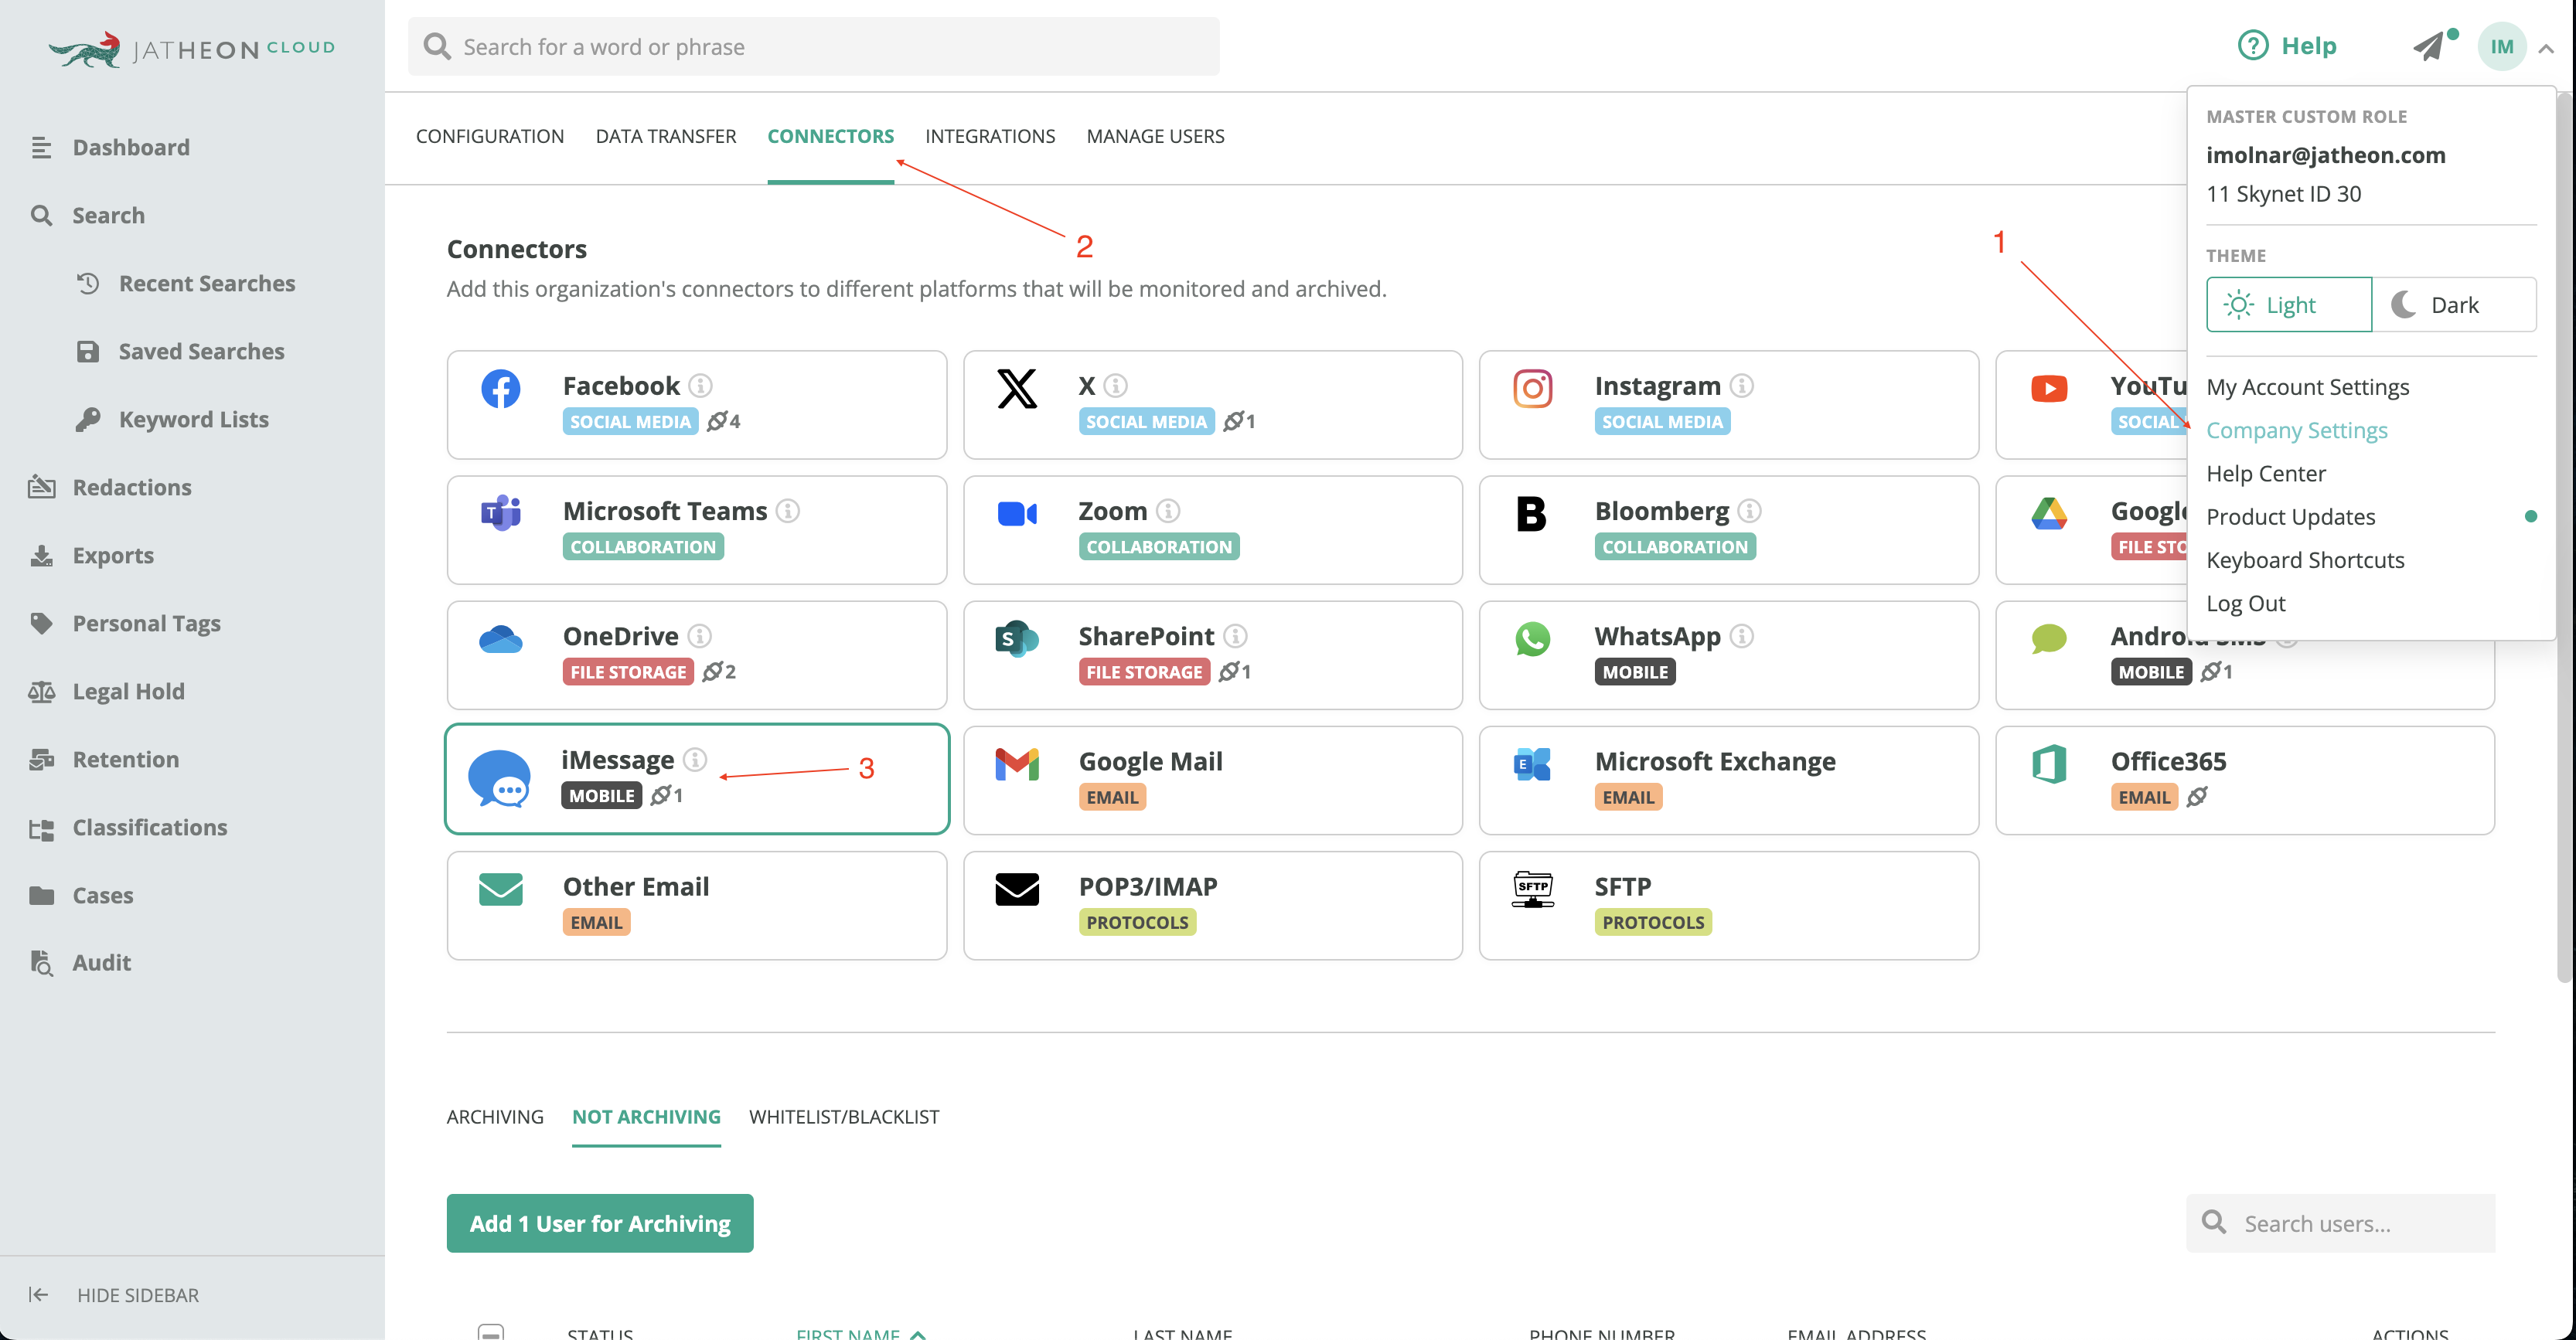
Task: Click the YouTube connector logo
Action: [2049, 389]
